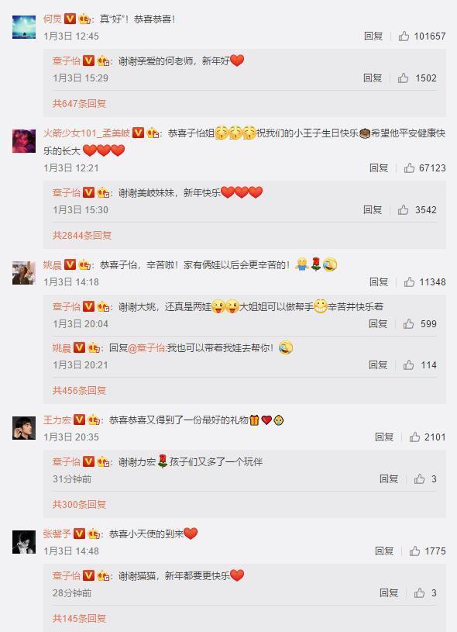
Task: Open 火箭少女101_孟美岐 profile name link
Action: pos(87,133)
